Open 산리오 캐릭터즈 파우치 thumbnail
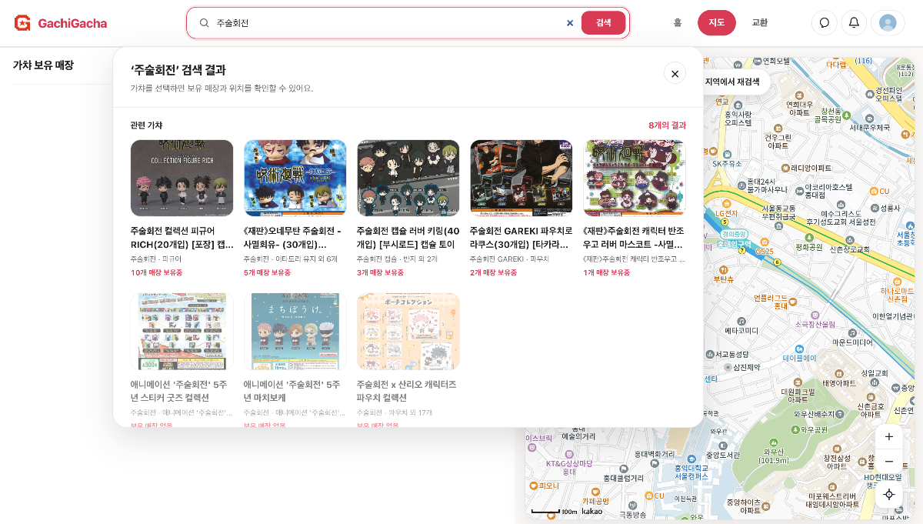Viewport: 923px width, 524px height. [408, 331]
